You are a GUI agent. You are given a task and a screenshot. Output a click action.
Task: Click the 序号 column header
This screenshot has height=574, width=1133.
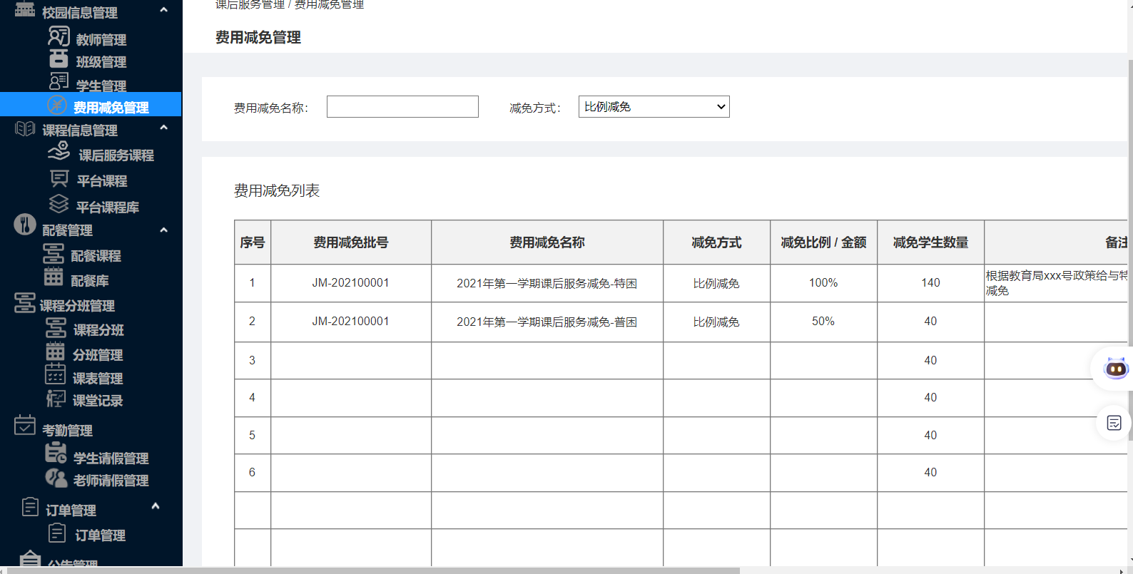253,242
